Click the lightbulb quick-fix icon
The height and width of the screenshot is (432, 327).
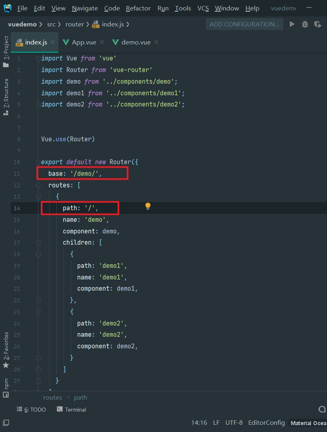tap(148, 206)
